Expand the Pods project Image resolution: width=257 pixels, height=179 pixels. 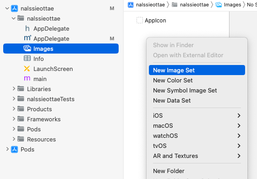tap(7, 149)
